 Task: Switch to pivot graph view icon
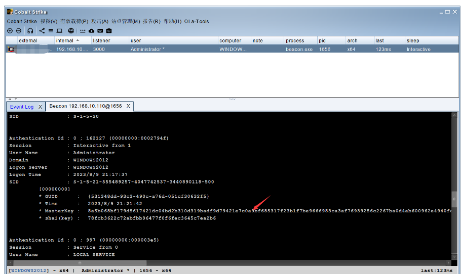click(42, 31)
